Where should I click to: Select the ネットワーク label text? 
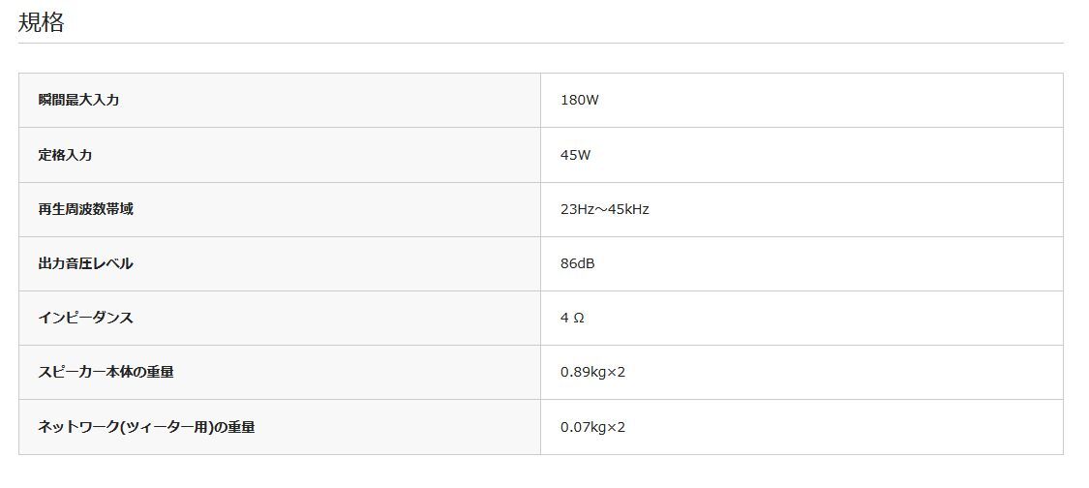[x=79, y=427]
